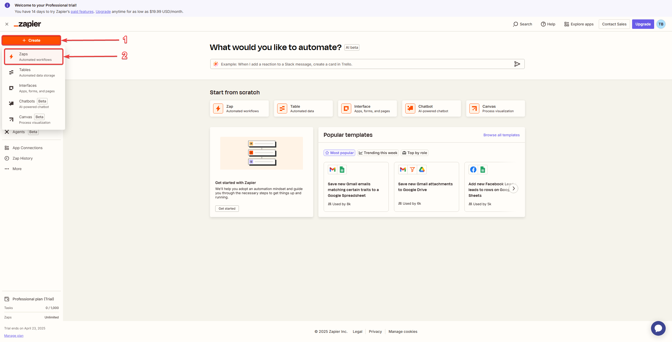Image resolution: width=672 pixels, height=342 pixels.
Task: Open the TB account avatar menu
Action: [x=661, y=24]
